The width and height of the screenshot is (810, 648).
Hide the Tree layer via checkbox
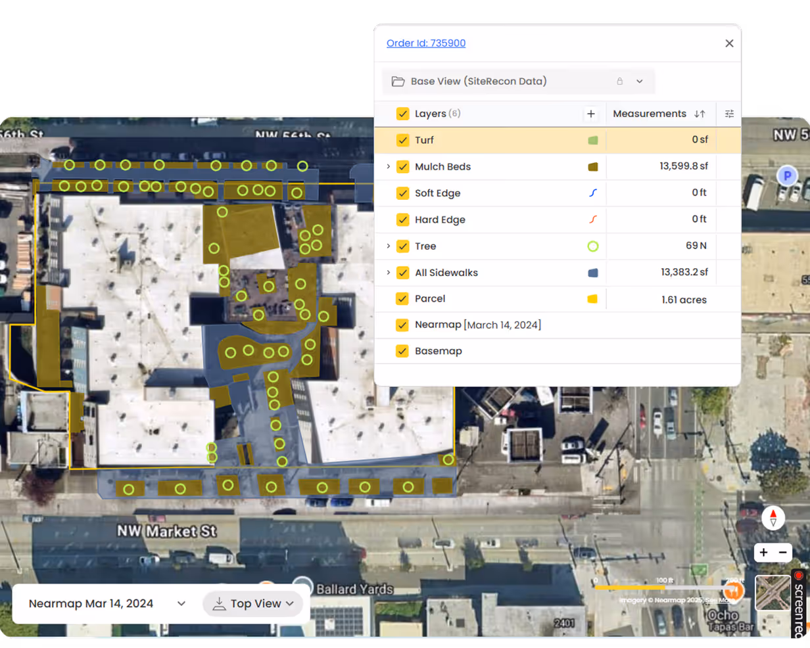402,246
